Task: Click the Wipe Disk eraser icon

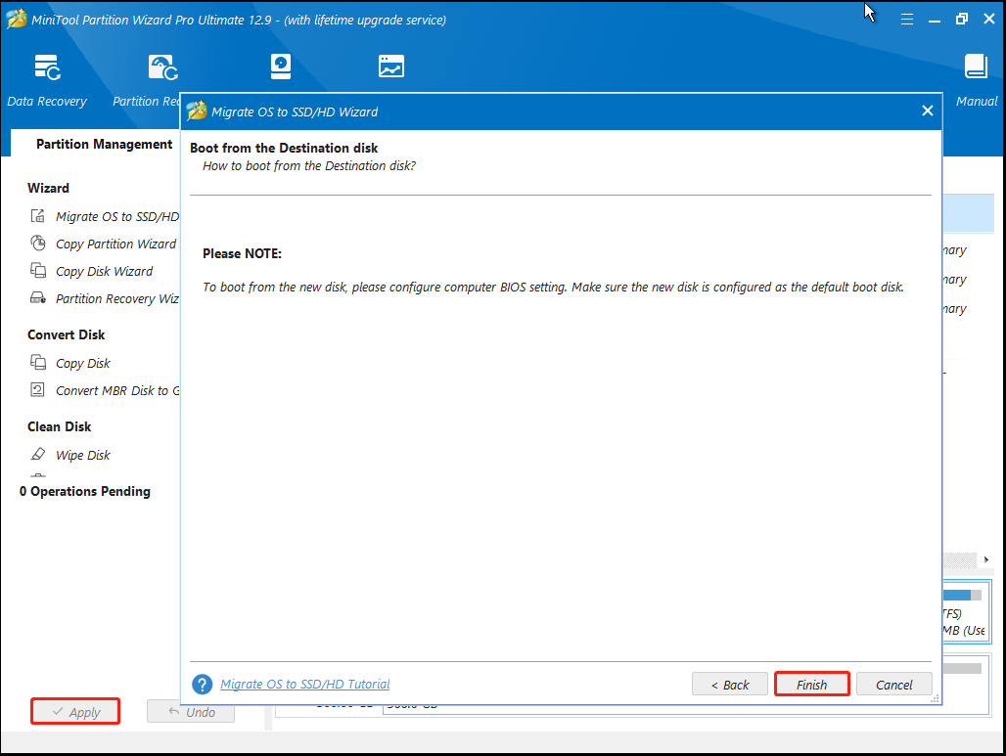Action: pyautogui.click(x=38, y=455)
